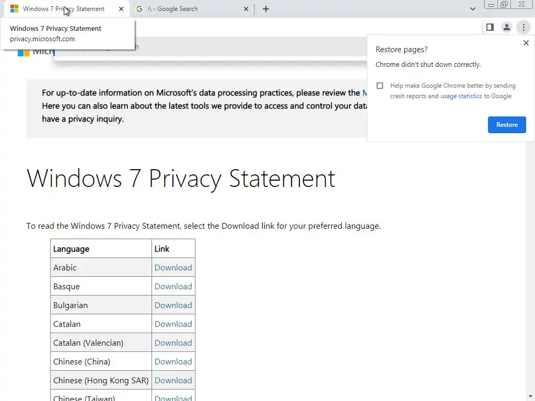Open the Chrome profile avatar menu

point(507,27)
